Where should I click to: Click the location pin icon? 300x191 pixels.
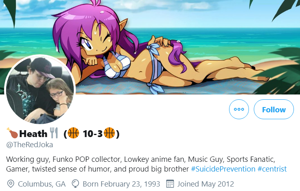point(11,184)
